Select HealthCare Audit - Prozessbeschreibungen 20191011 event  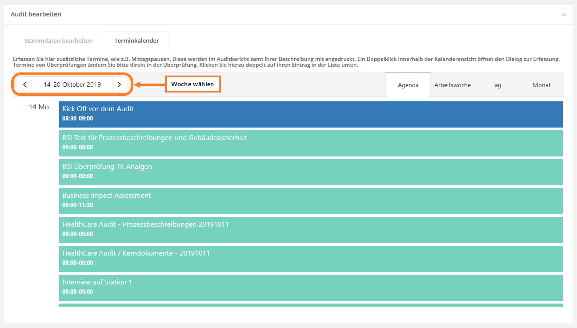(310, 230)
